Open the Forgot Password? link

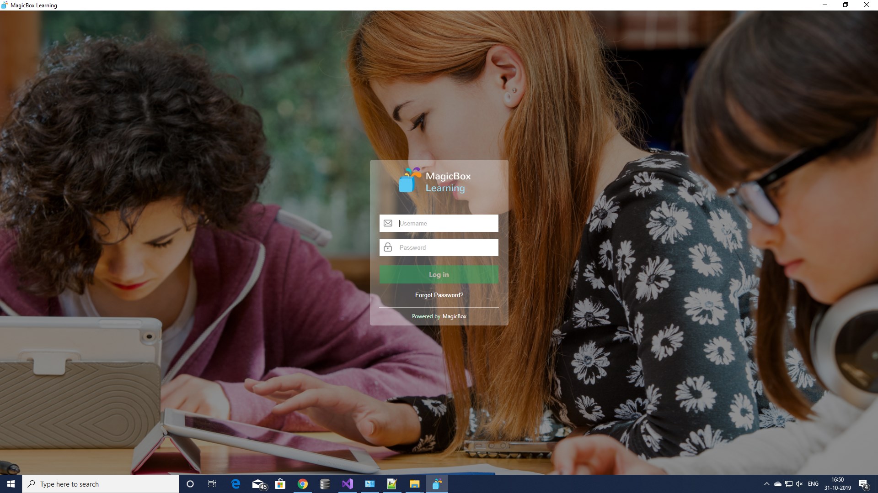pyautogui.click(x=439, y=295)
